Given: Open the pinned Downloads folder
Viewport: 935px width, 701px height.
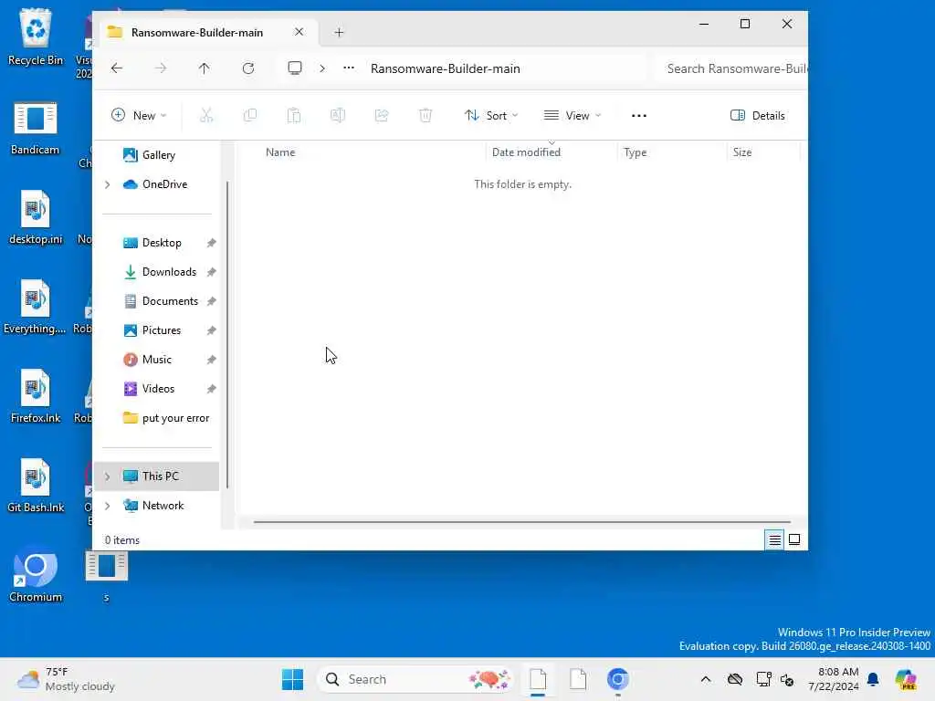Looking at the screenshot, I should click(169, 272).
